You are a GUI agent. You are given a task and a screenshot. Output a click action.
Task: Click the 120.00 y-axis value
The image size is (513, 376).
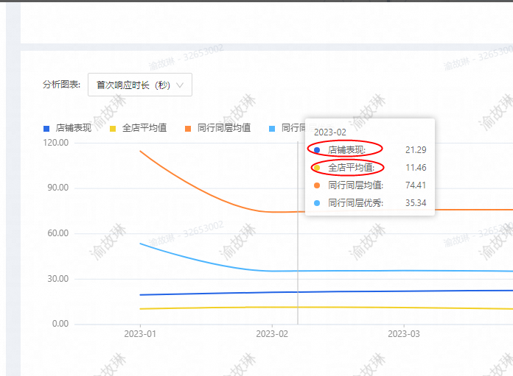[x=55, y=143]
